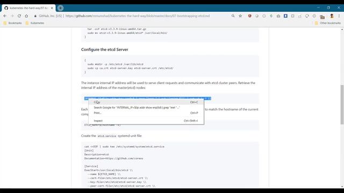Click the blue bookmark extension icon
This screenshot has width=344, height=193.
(285, 16)
